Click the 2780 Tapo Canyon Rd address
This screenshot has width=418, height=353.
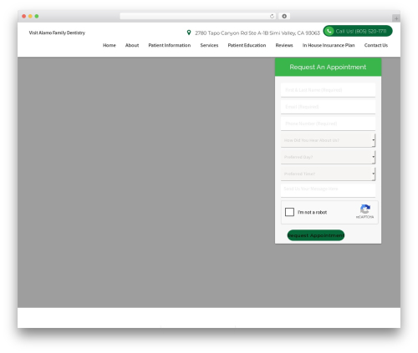tap(257, 33)
